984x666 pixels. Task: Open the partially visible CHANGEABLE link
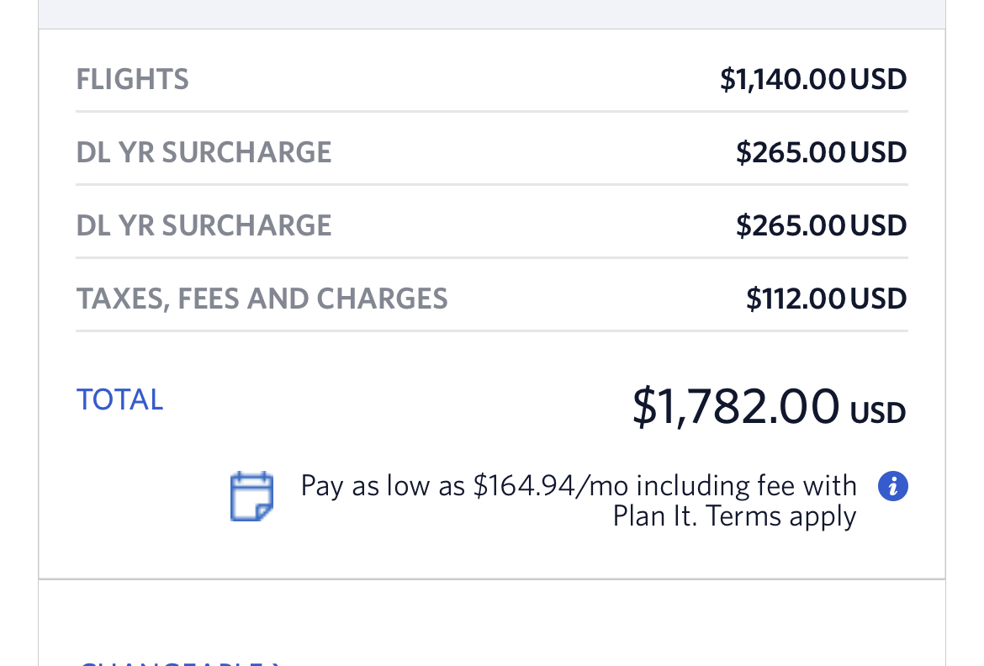(178, 663)
